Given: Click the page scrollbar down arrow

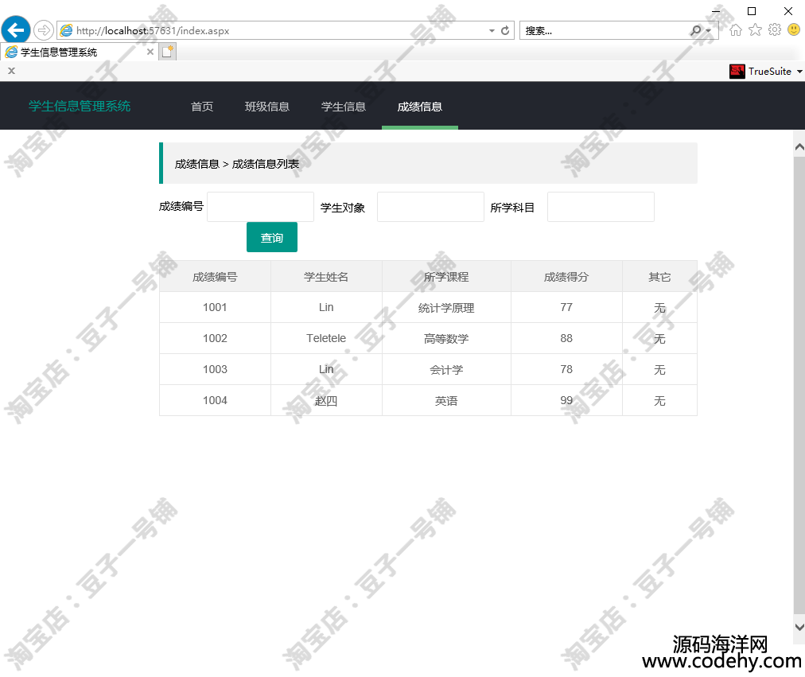Looking at the screenshot, I should 799,627.
